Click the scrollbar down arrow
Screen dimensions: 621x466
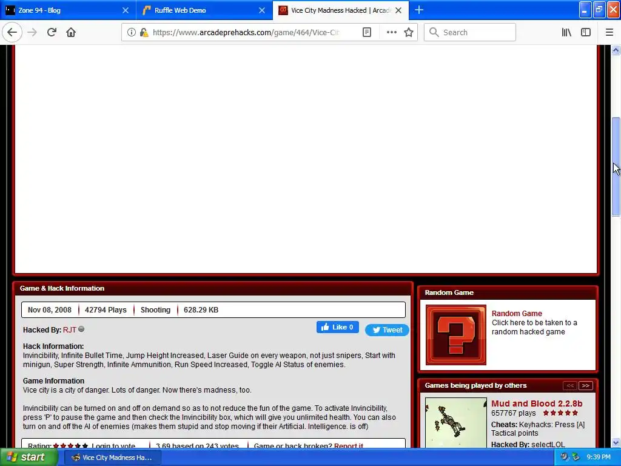[616, 442]
